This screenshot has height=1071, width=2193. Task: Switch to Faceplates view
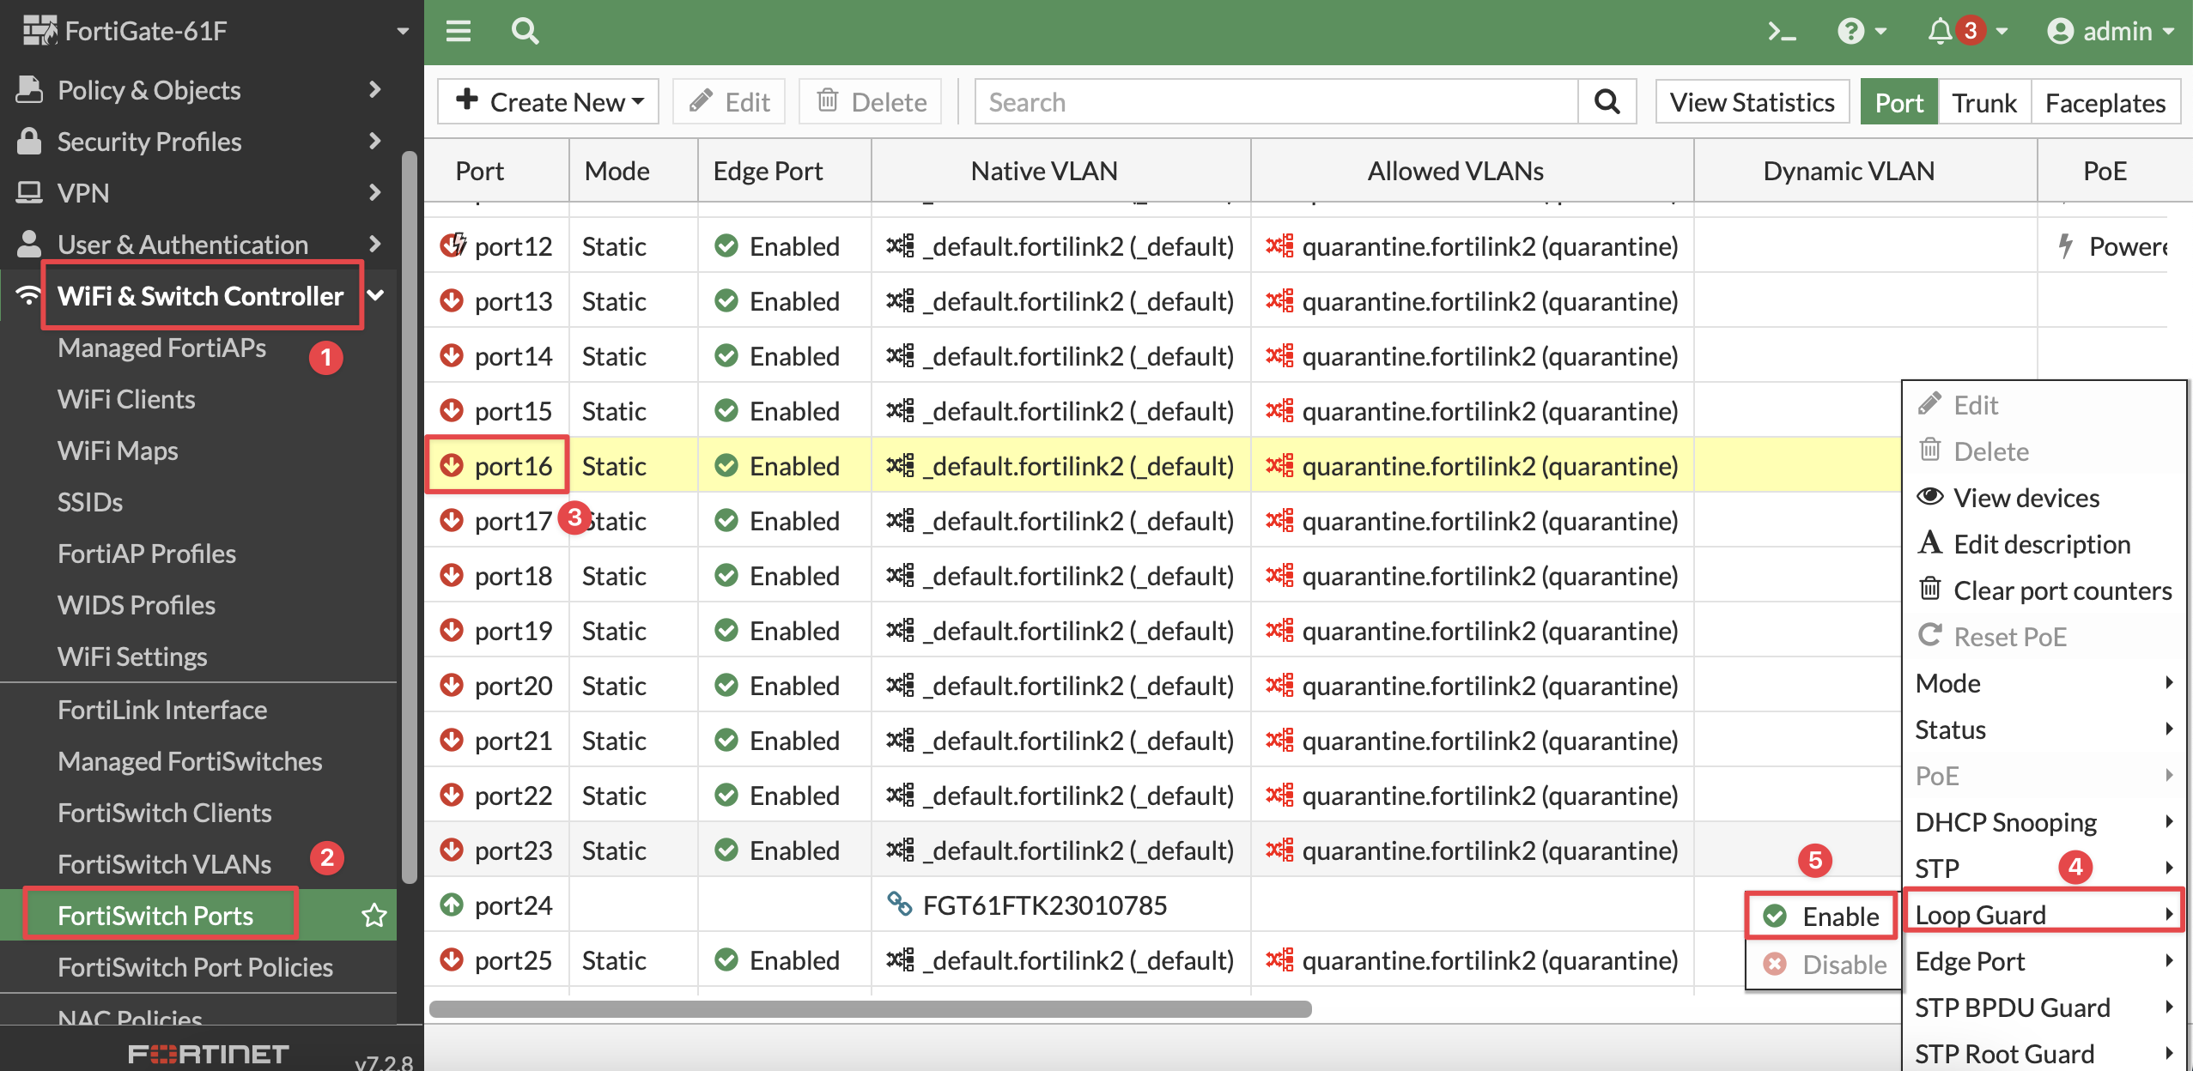(x=2105, y=102)
